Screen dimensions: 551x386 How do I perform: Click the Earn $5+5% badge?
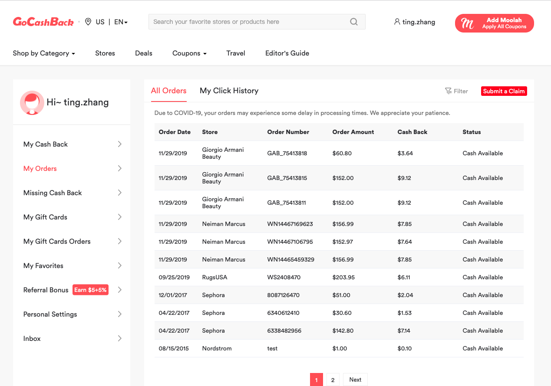coord(90,290)
